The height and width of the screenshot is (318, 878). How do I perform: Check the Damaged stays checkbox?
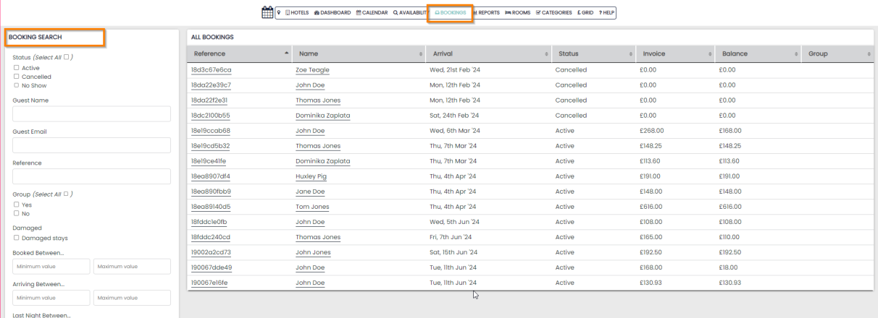[x=17, y=238]
